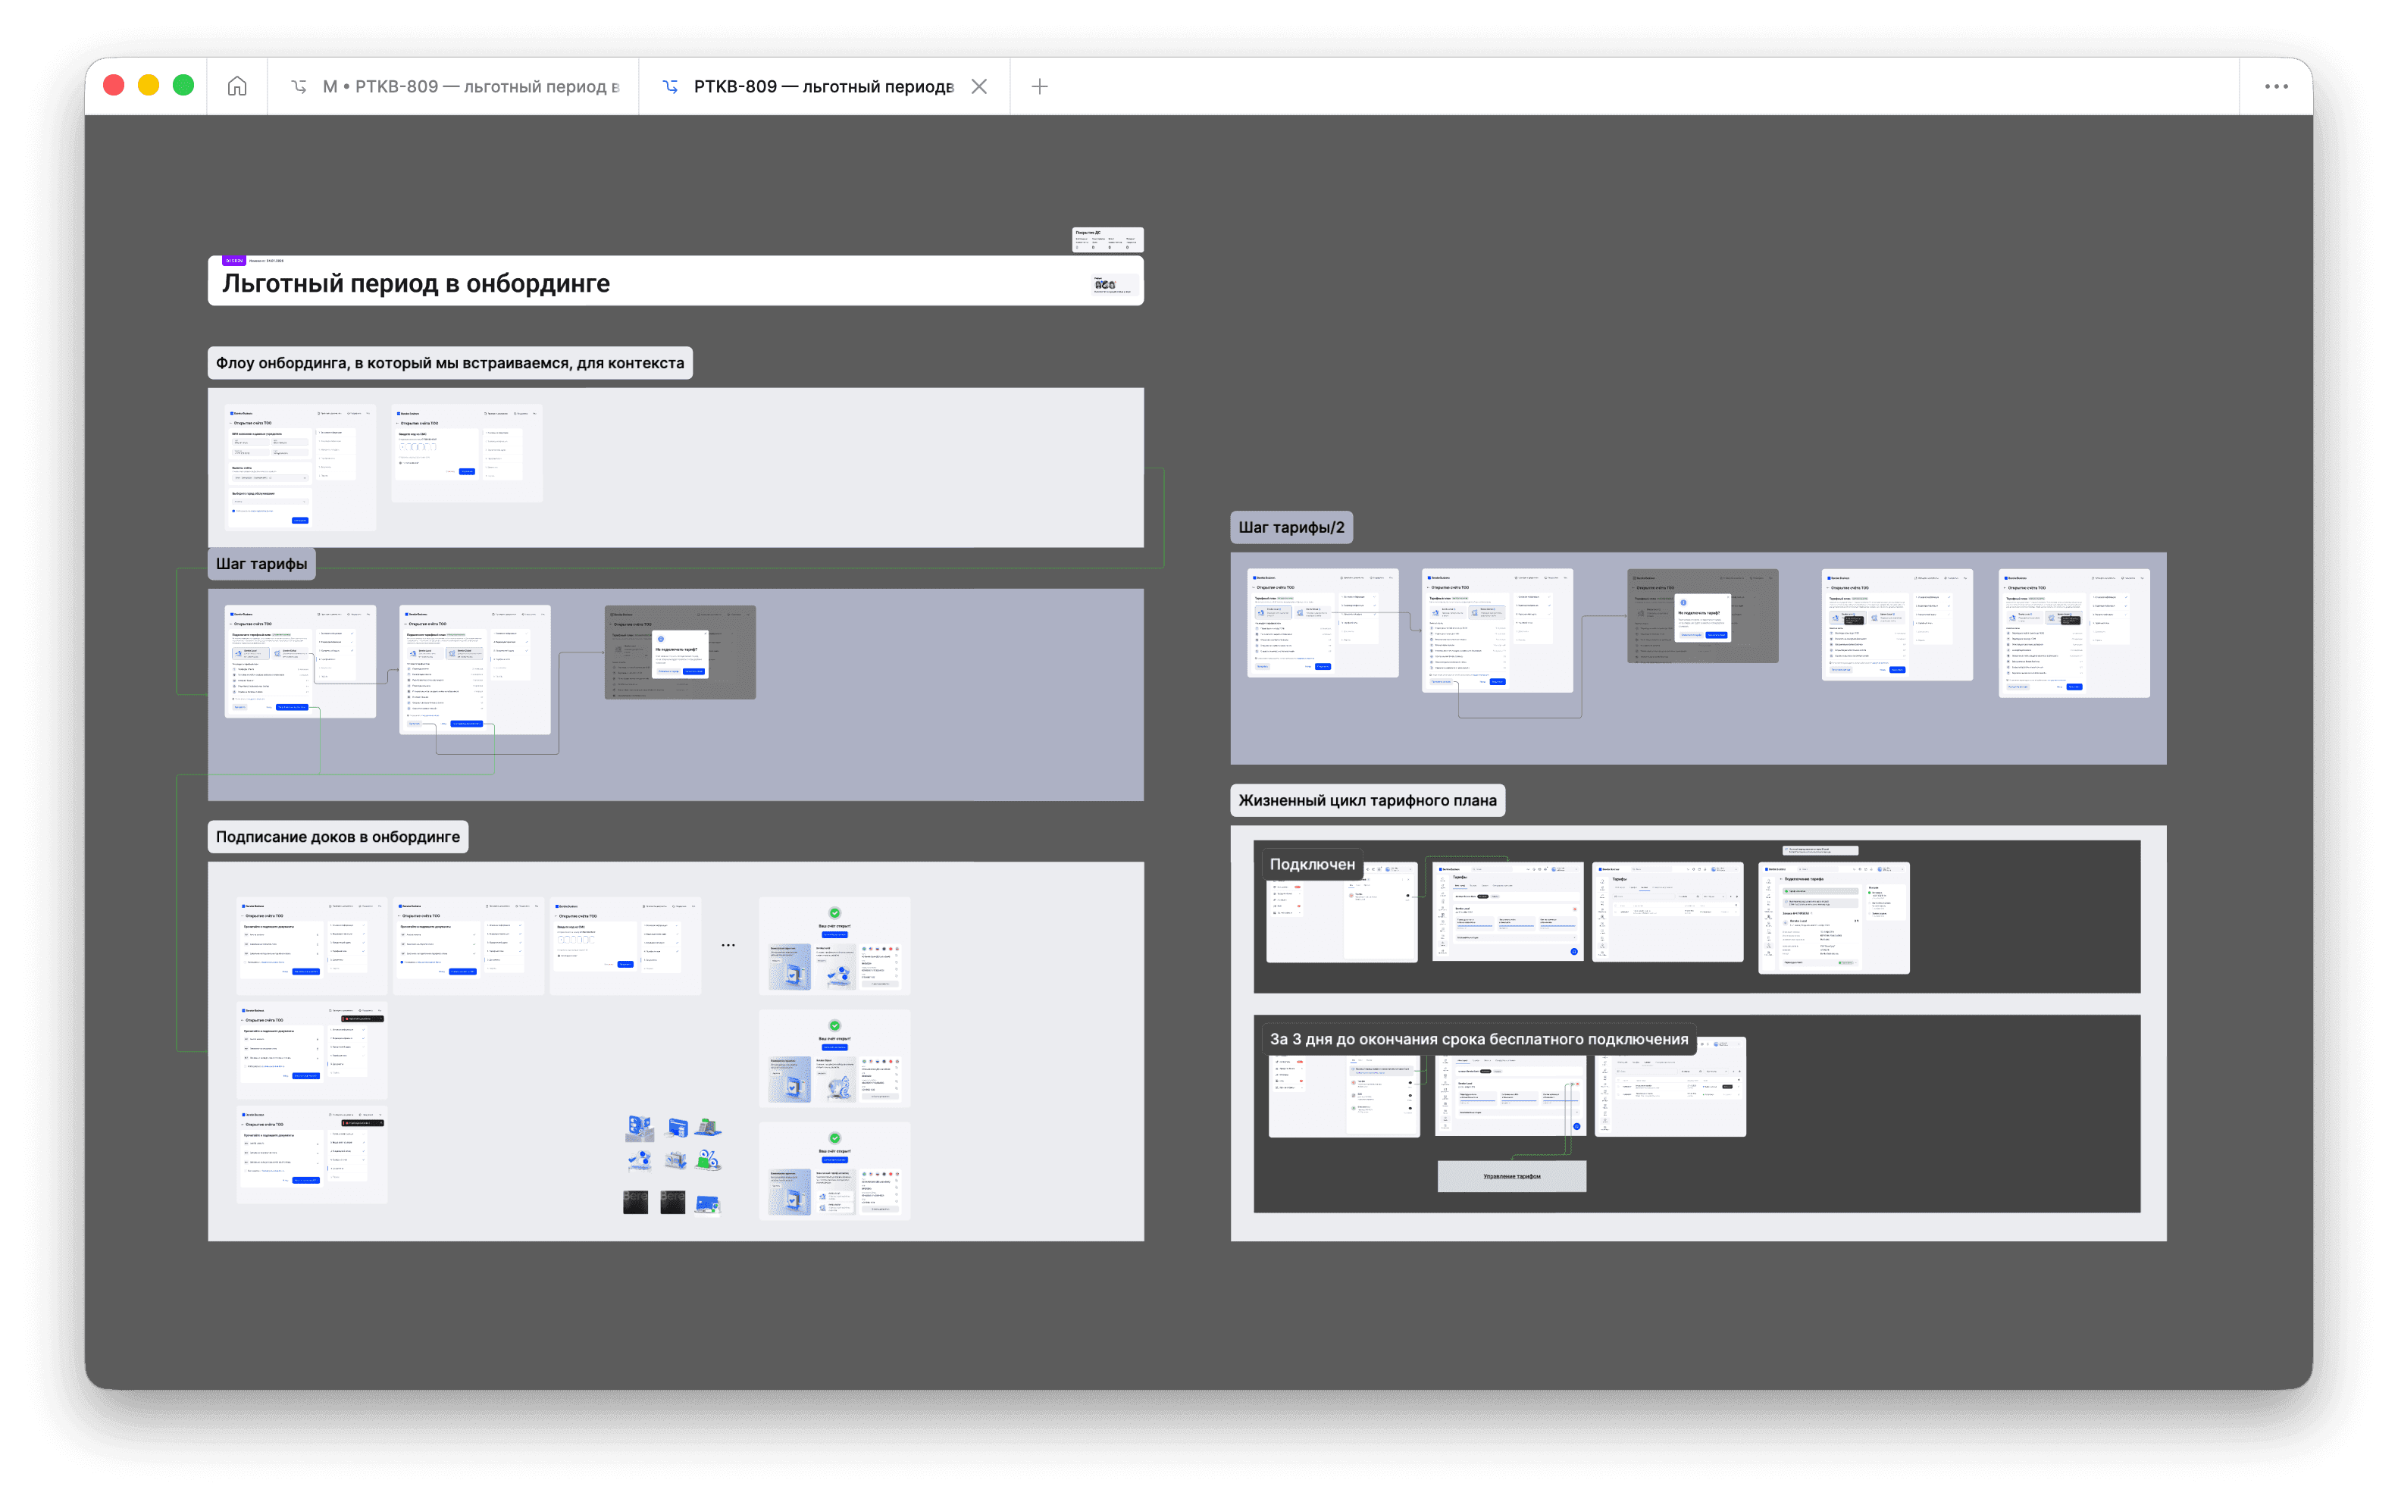Image resolution: width=2398 pixels, height=1502 pixels.
Task: Click branch icon on the inactive M tab
Action: point(298,86)
